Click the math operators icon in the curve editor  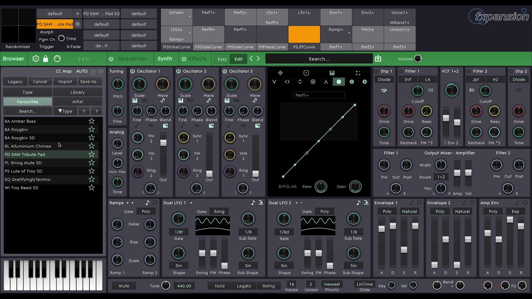358,73
